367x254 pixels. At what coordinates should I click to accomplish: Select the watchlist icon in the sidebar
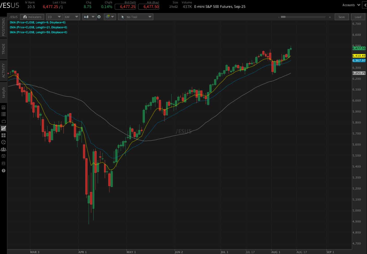coord(3,114)
